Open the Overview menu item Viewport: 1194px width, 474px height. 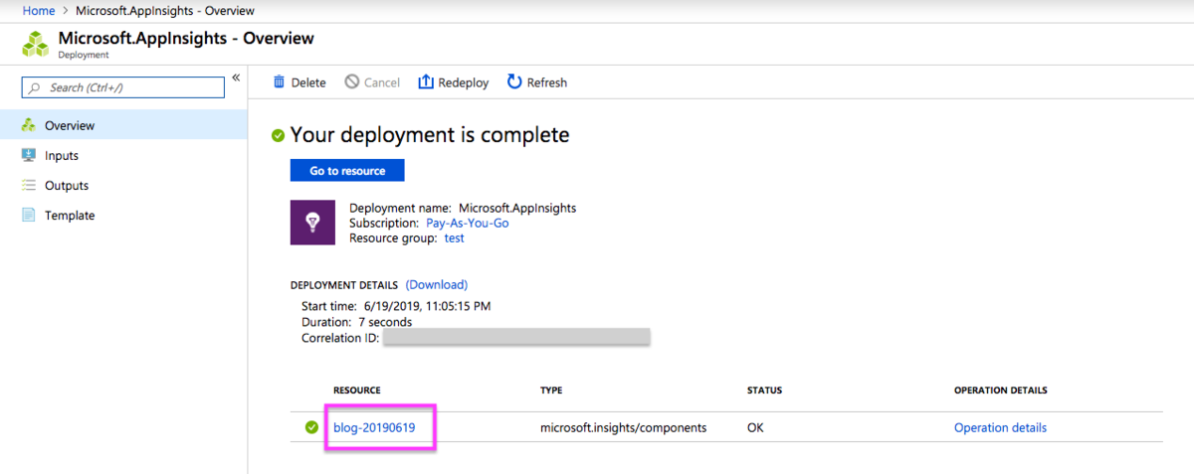pos(123,125)
